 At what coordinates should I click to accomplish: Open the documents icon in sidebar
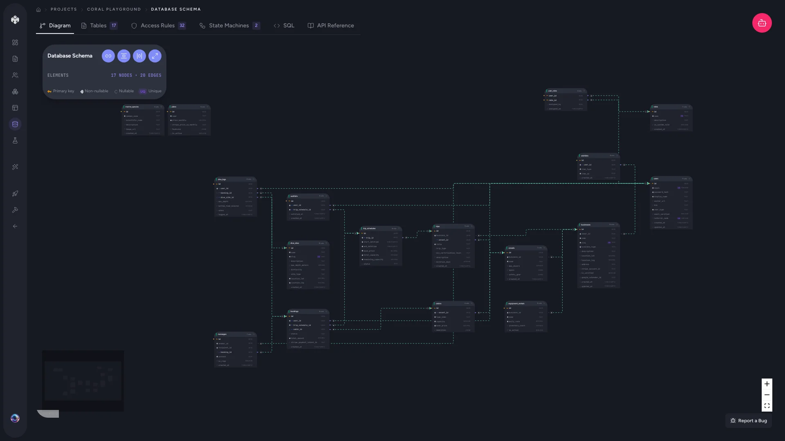coord(15,59)
